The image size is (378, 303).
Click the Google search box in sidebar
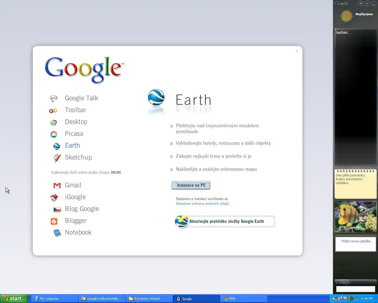pyautogui.click(x=356, y=289)
